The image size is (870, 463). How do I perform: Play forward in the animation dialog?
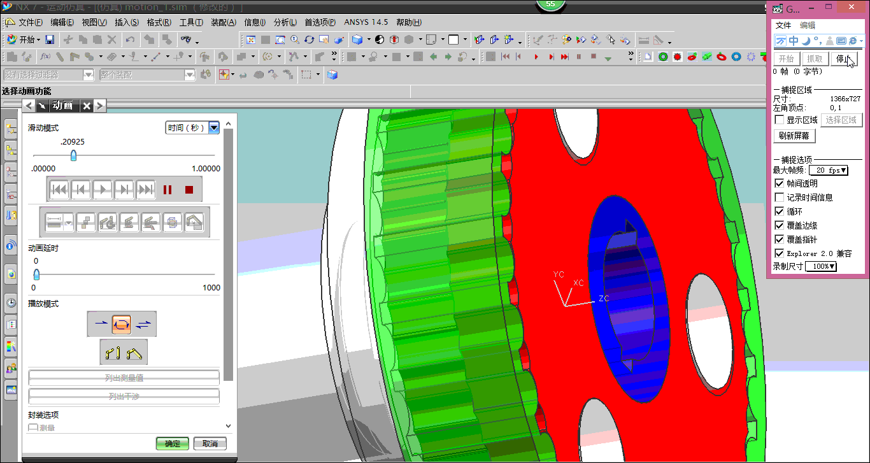pyautogui.click(x=103, y=189)
